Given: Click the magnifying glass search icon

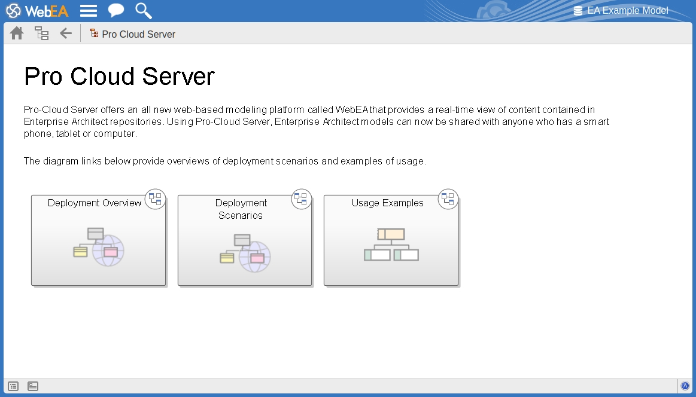Looking at the screenshot, I should pyautogui.click(x=144, y=11).
